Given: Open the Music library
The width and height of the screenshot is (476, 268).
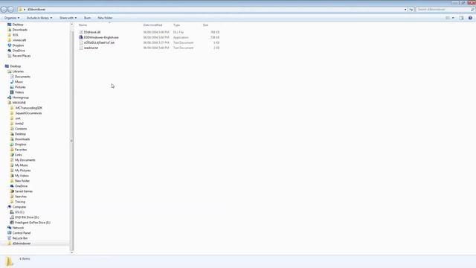Looking at the screenshot, I should [19, 82].
